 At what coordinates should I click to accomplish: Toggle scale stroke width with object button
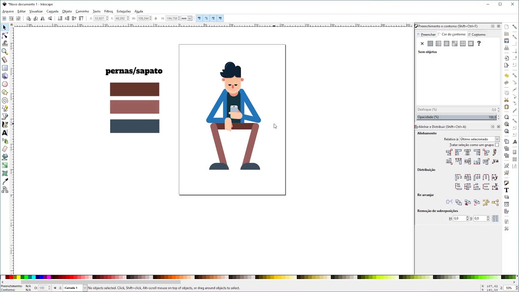click(x=199, y=18)
